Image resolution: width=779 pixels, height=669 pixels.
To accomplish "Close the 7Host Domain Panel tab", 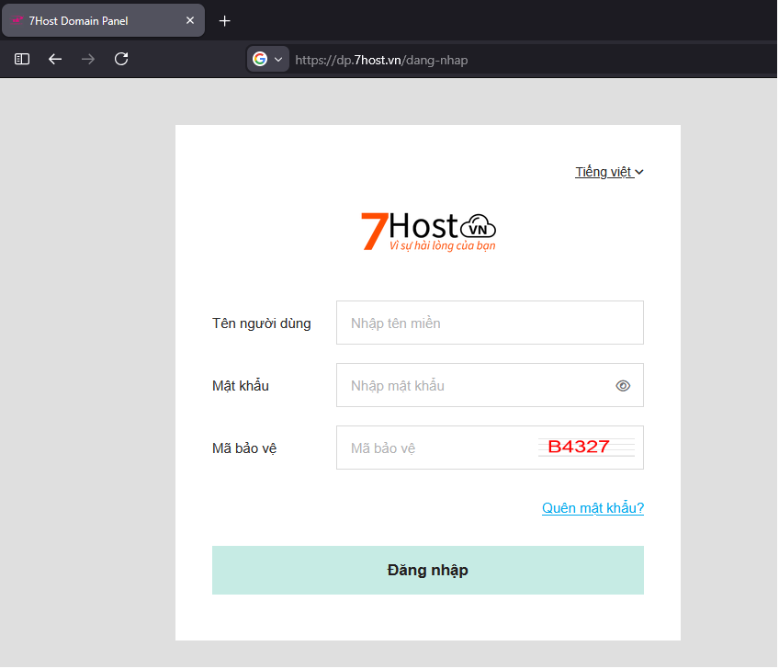I will (x=190, y=20).
